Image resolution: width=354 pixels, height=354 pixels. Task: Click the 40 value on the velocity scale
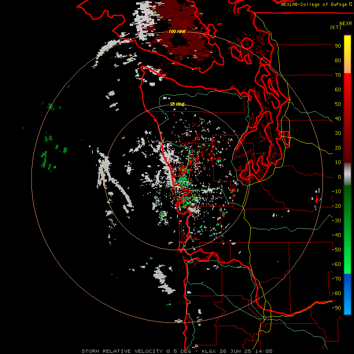tap(338, 119)
